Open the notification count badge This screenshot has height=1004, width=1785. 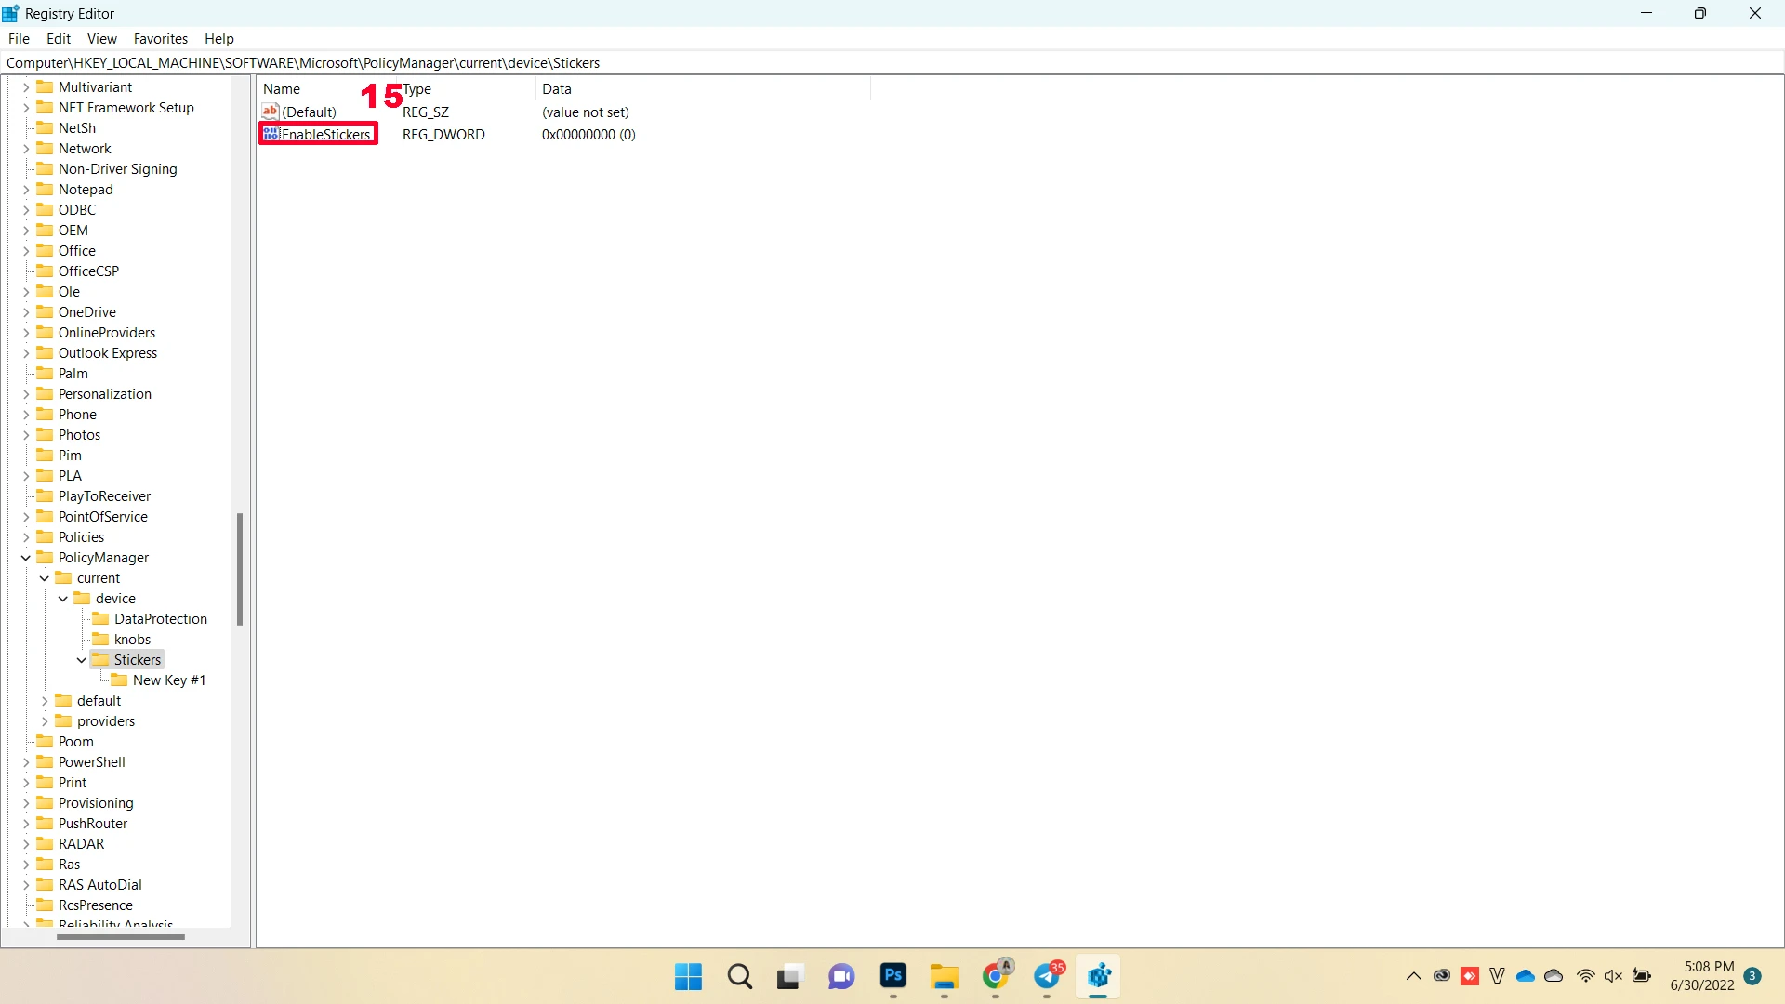[x=1753, y=976]
